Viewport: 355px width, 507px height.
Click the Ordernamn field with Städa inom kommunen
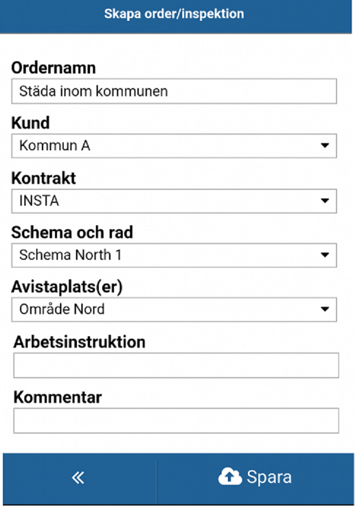tap(174, 91)
